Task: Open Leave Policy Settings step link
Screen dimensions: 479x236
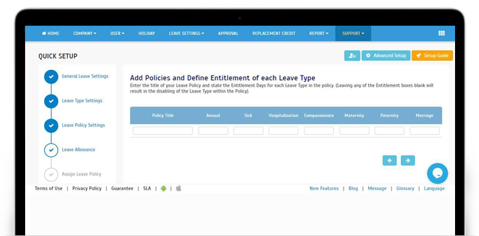Action: tap(83, 125)
